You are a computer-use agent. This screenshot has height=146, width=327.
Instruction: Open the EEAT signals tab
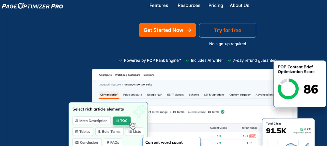[x=175, y=95]
